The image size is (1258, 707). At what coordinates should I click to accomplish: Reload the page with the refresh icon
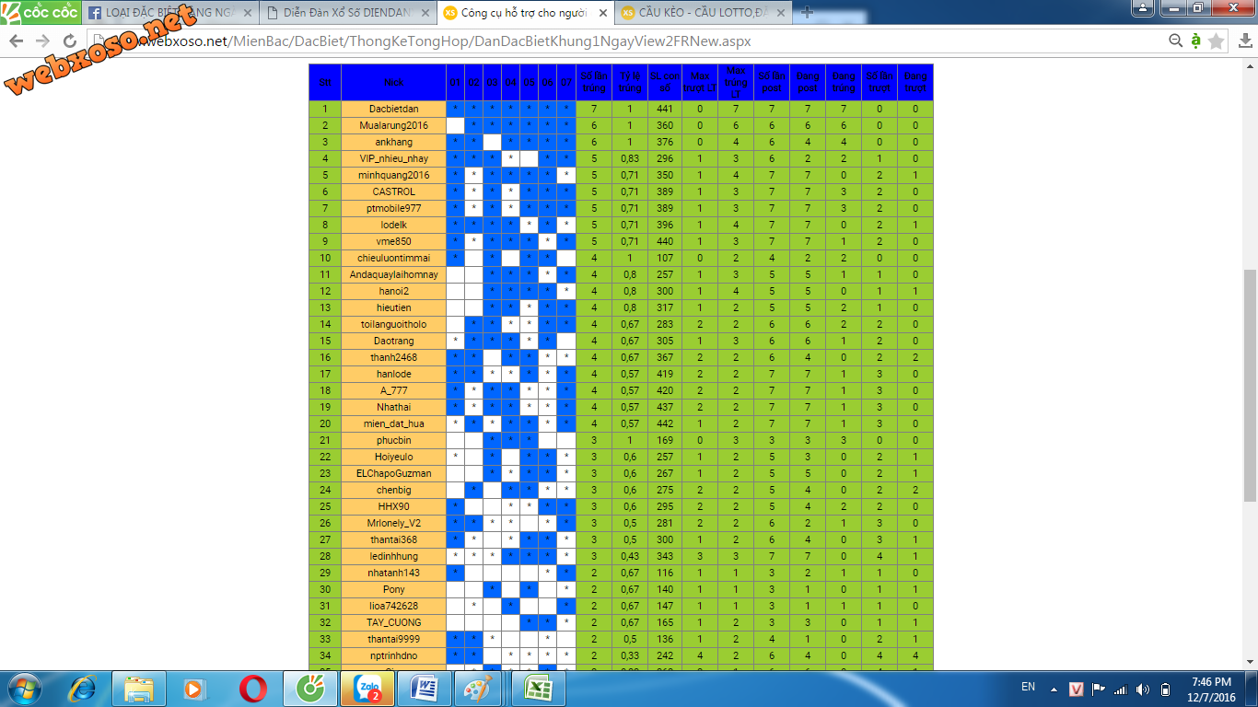coord(69,41)
